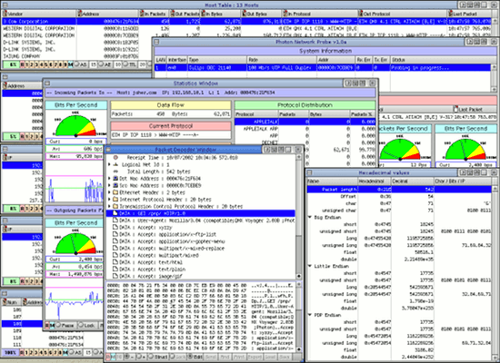This screenshot has height=363, width=500.
Task: Click cyan M tab in Host Table footer
Action: point(70,64)
